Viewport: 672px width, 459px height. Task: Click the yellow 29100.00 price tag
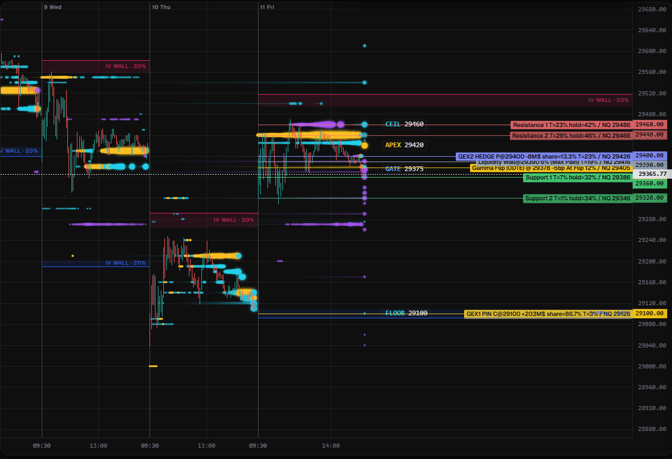click(x=649, y=314)
